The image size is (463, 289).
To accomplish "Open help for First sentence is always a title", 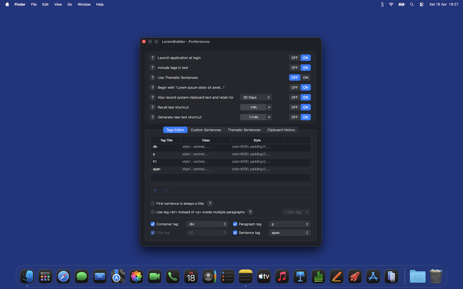I will coord(210,203).
